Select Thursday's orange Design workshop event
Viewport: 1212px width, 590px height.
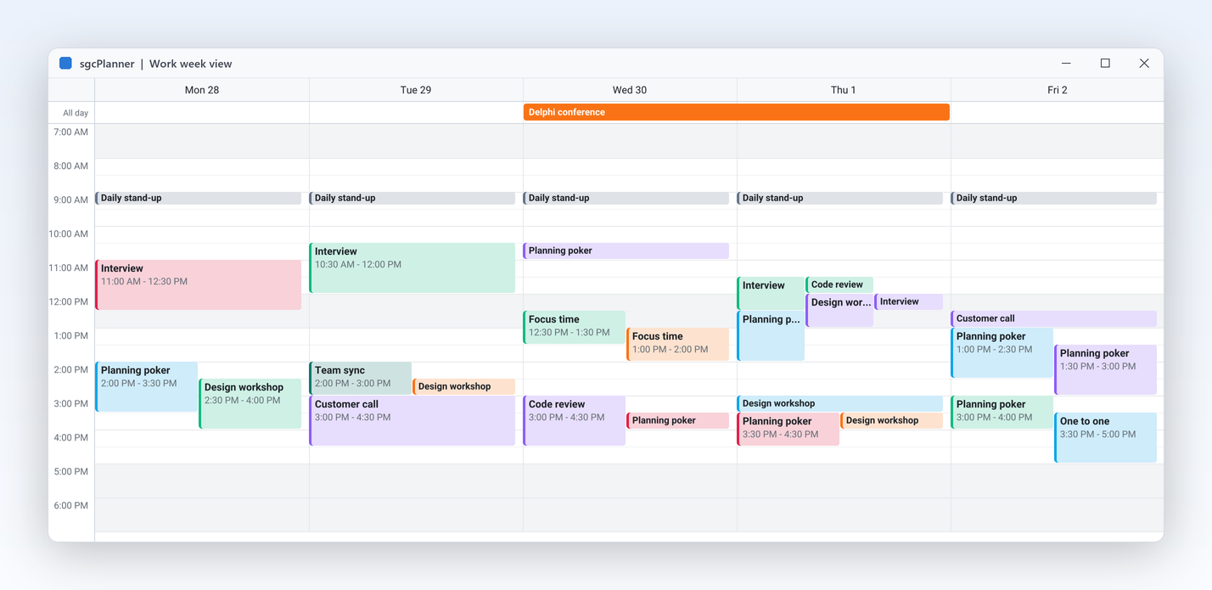pyautogui.click(x=892, y=420)
